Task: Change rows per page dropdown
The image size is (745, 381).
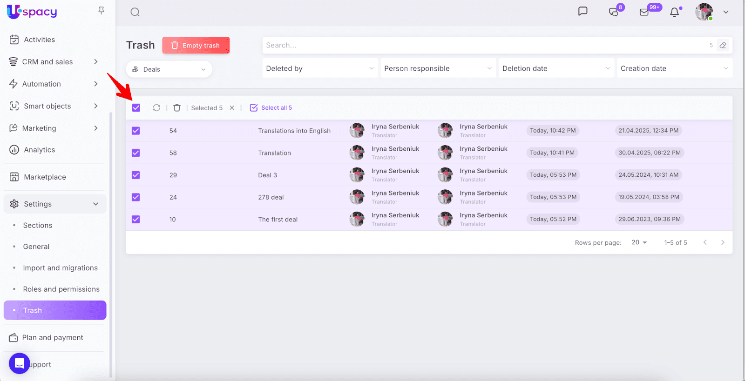Action: coord(639,242)
